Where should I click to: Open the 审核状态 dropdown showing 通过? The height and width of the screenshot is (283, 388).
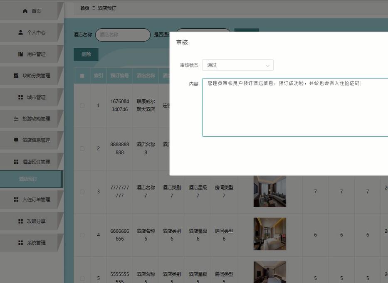(237, 65)
